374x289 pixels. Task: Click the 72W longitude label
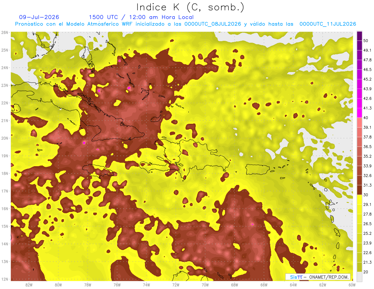(x=176, y=285)
